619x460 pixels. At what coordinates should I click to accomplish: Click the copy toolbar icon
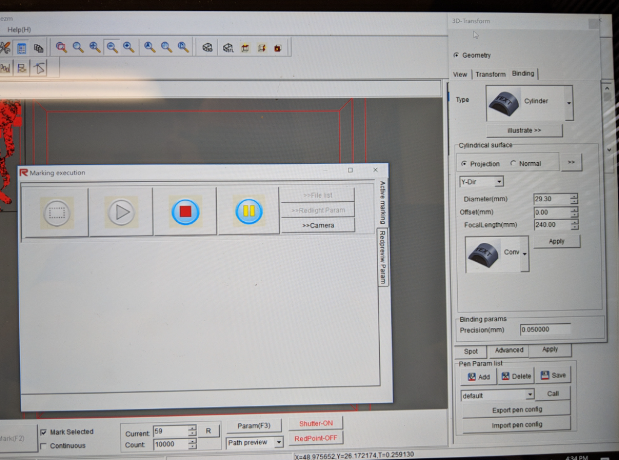click(38, 48)
